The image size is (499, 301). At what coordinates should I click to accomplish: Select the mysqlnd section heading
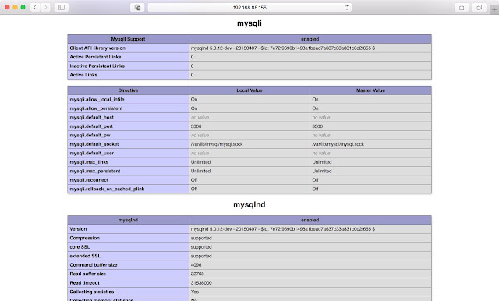coord(249,204)
